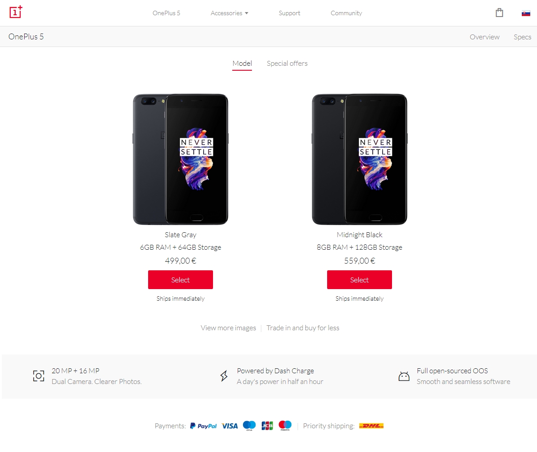Image resolution: width=537 pixels, height=452 pixels.
Task: Open the OnePlus 5 nav item
Action: tap(166, 13)
